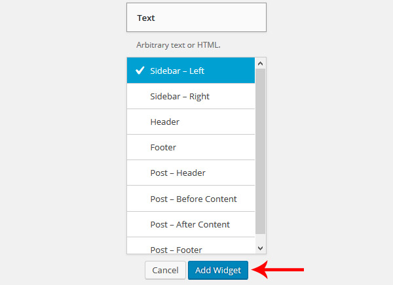Click empty space right of the Text title

pos(210,18)
